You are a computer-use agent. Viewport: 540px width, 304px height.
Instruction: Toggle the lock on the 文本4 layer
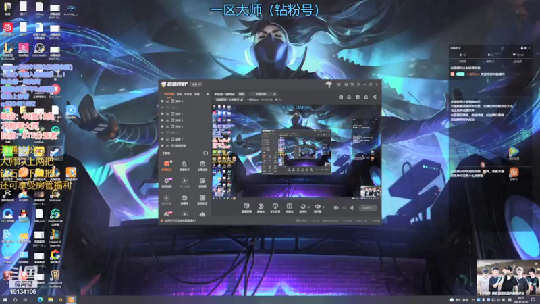tap(167, 101)
